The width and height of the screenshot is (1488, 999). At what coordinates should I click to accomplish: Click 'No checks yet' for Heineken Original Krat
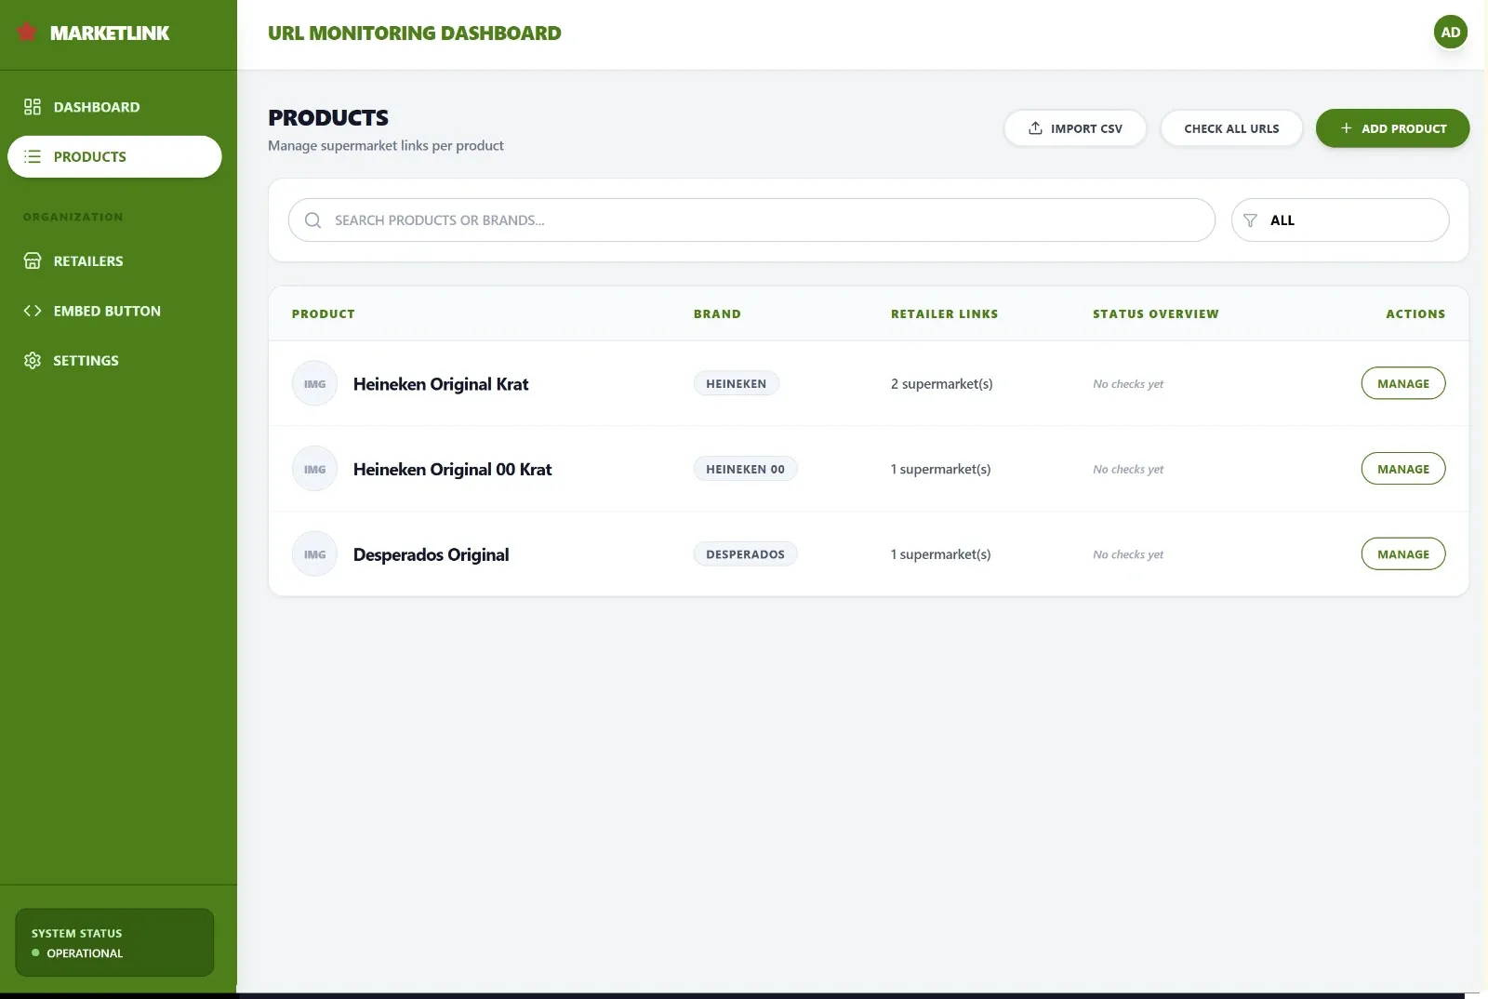click(x=1128, y=384)
